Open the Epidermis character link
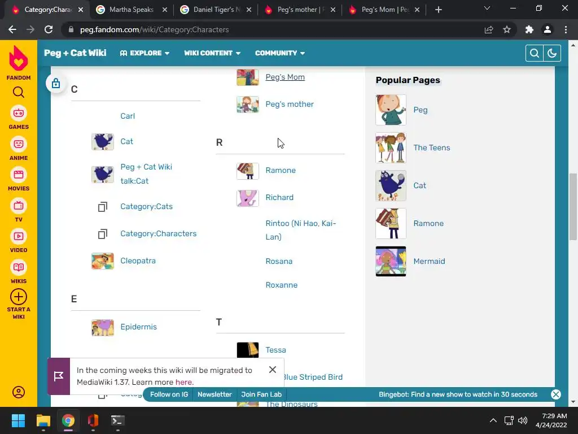578x434 pixels. click(138, 327)
